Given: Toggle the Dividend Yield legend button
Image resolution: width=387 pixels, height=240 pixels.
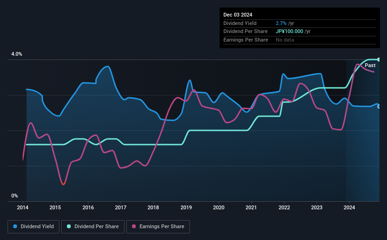Looking at the screenshot, I should [x=33, y=227].
